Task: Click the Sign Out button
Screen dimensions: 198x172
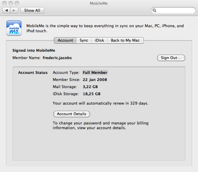Action: point(171,58)
